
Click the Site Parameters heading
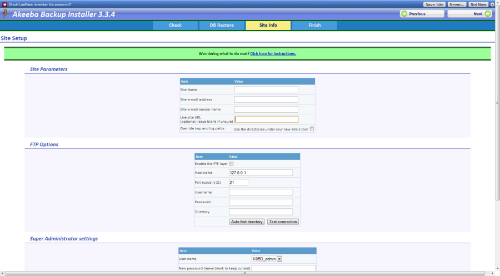(48, 69)
